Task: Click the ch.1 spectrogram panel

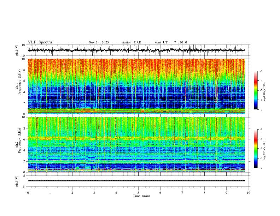Action: (x=136, y=86)
